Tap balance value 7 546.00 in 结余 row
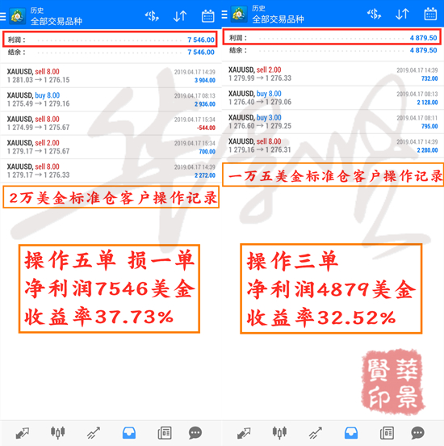The width and height of the screenshot is (444, 446). point(201,52)
